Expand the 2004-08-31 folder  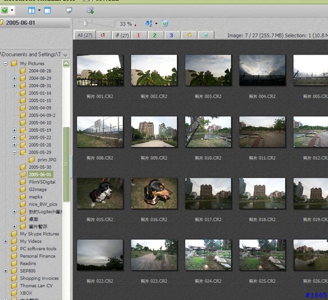[14, 86]
